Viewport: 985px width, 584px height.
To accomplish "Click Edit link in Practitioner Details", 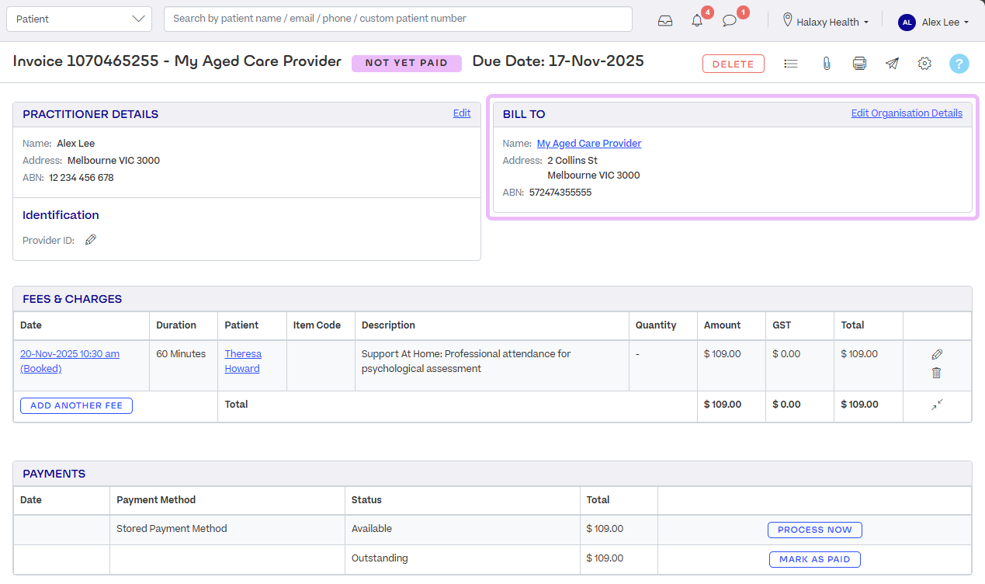I will [462, 113].
